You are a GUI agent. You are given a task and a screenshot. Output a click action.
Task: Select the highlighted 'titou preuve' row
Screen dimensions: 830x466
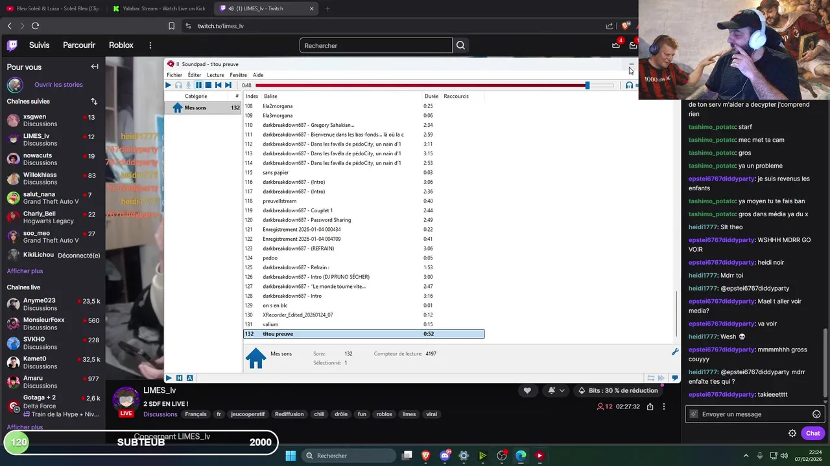click(x=364, y=334)
